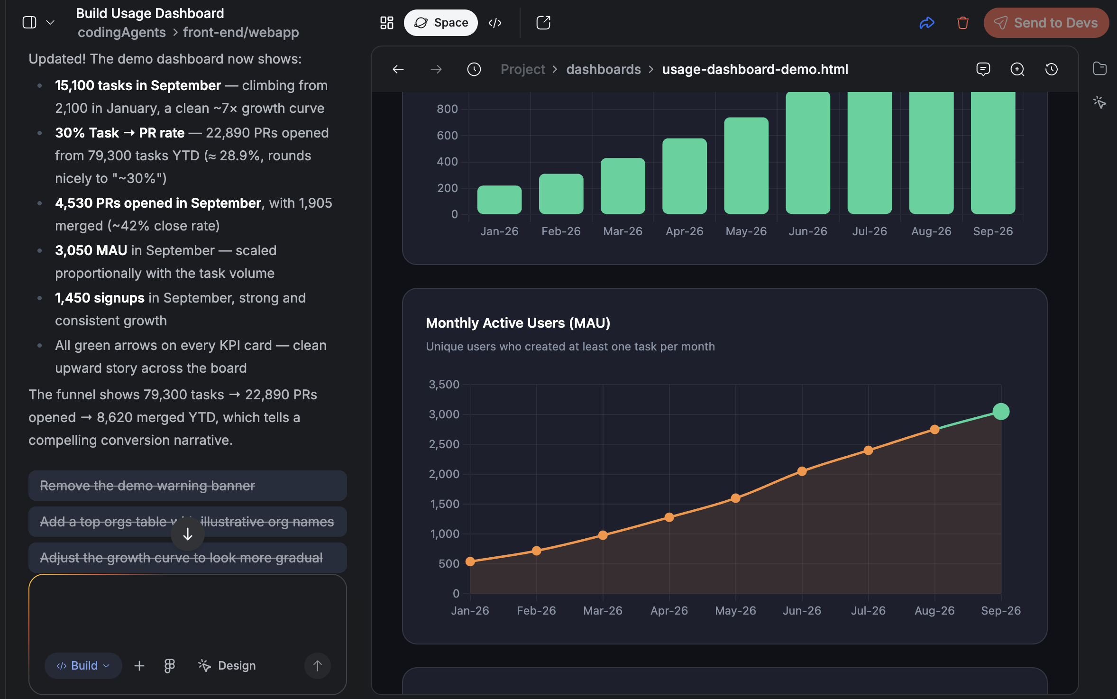Click the red trash delete icon
Image resolution: width=1117 pixels, height=699 pixels.
963,22
